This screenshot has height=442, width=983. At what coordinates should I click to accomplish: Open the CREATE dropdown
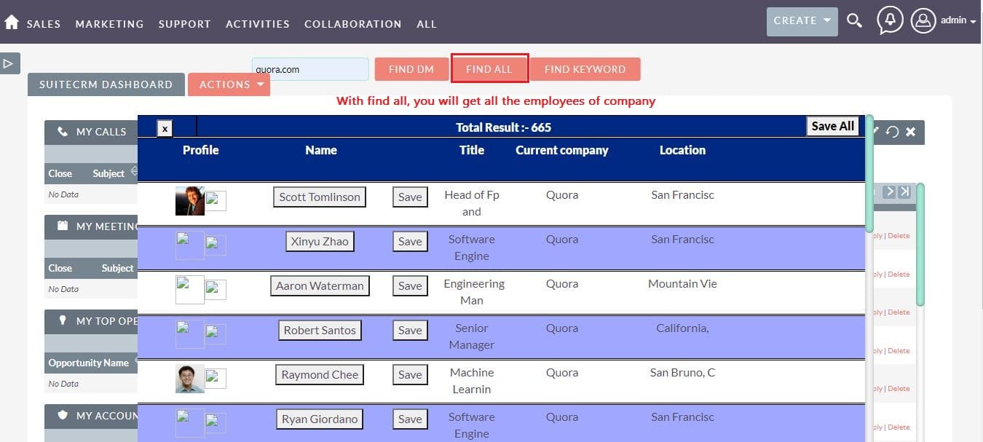802,21
